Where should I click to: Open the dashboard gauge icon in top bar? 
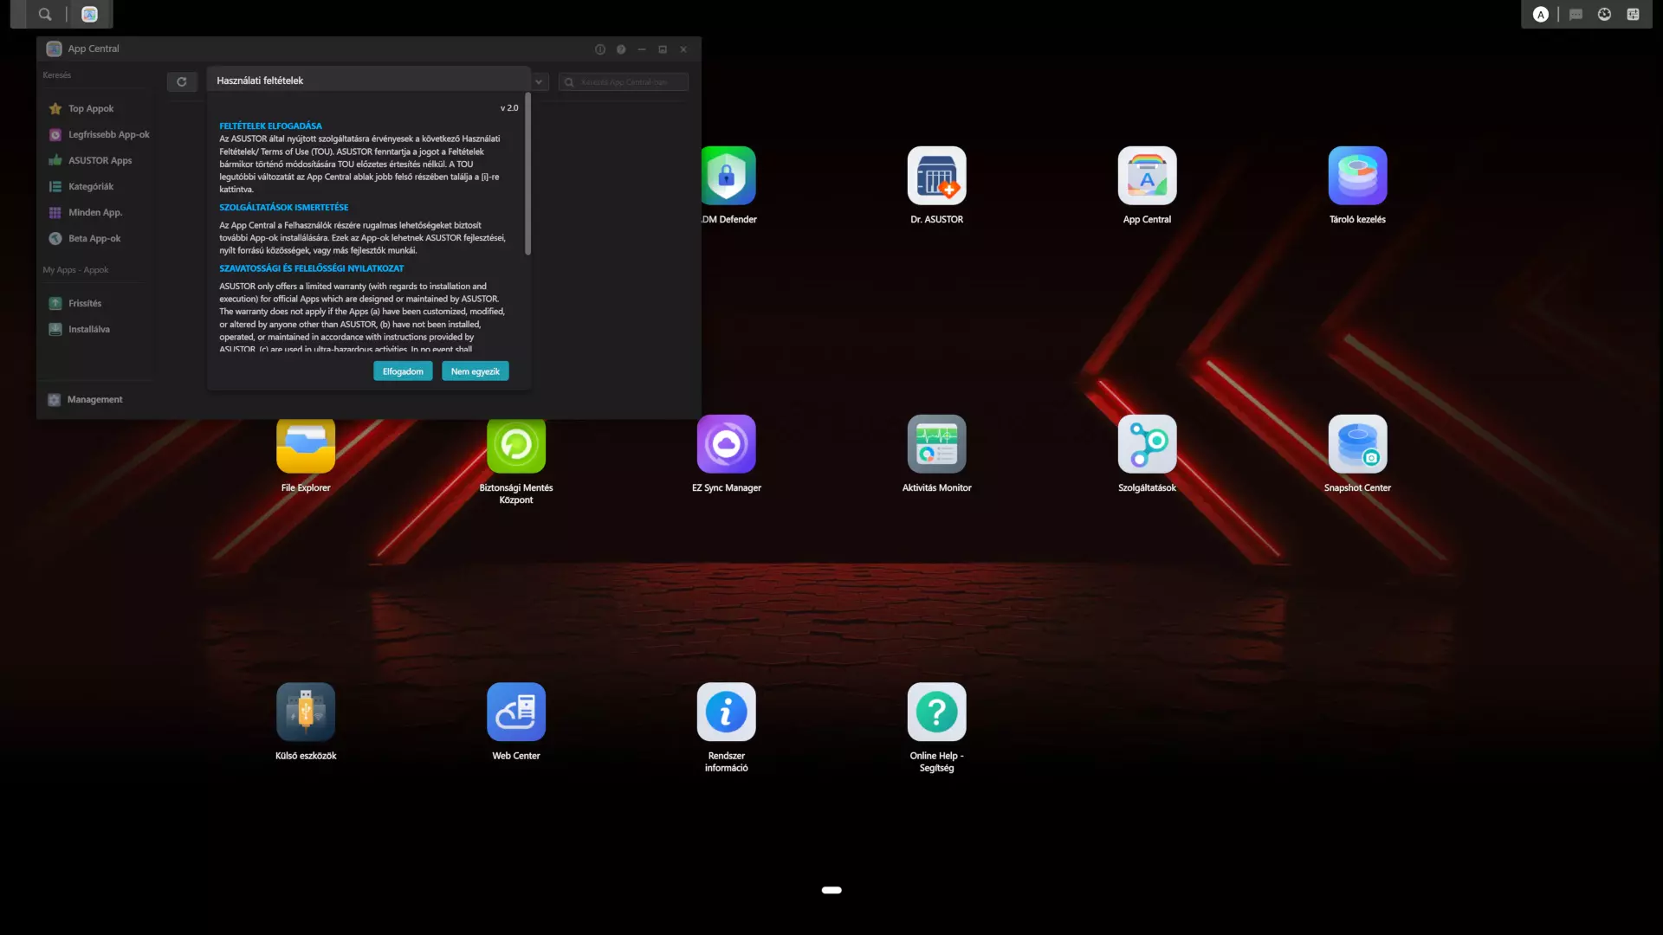1605,14
